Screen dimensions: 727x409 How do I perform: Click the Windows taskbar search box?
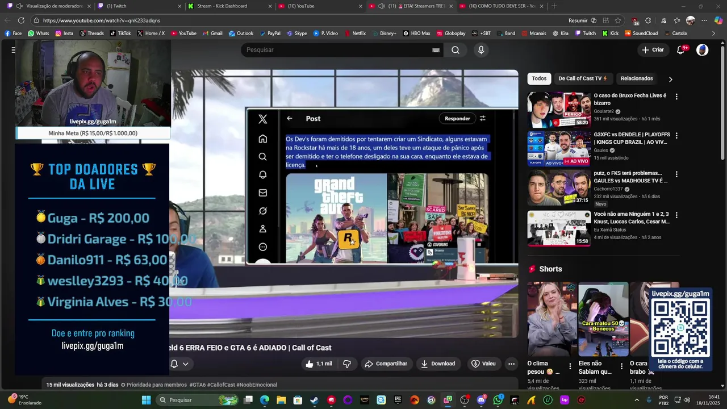point(197,400)
